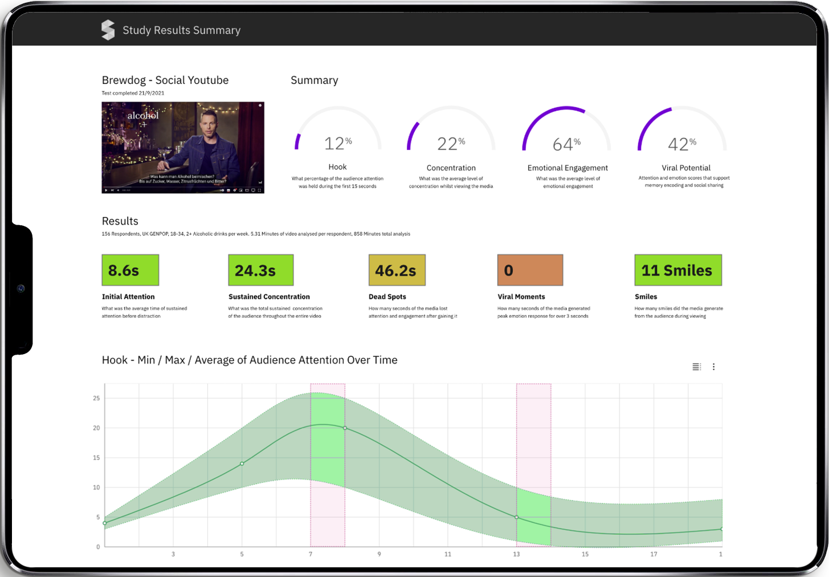Click the Hook attention chart title

pos(250,360)
